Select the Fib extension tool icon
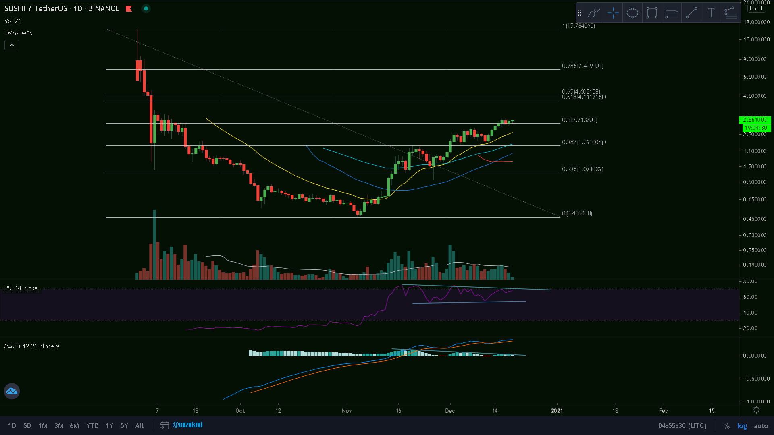The height and width of the screenshot is (435, 774). tap(730, 13)
